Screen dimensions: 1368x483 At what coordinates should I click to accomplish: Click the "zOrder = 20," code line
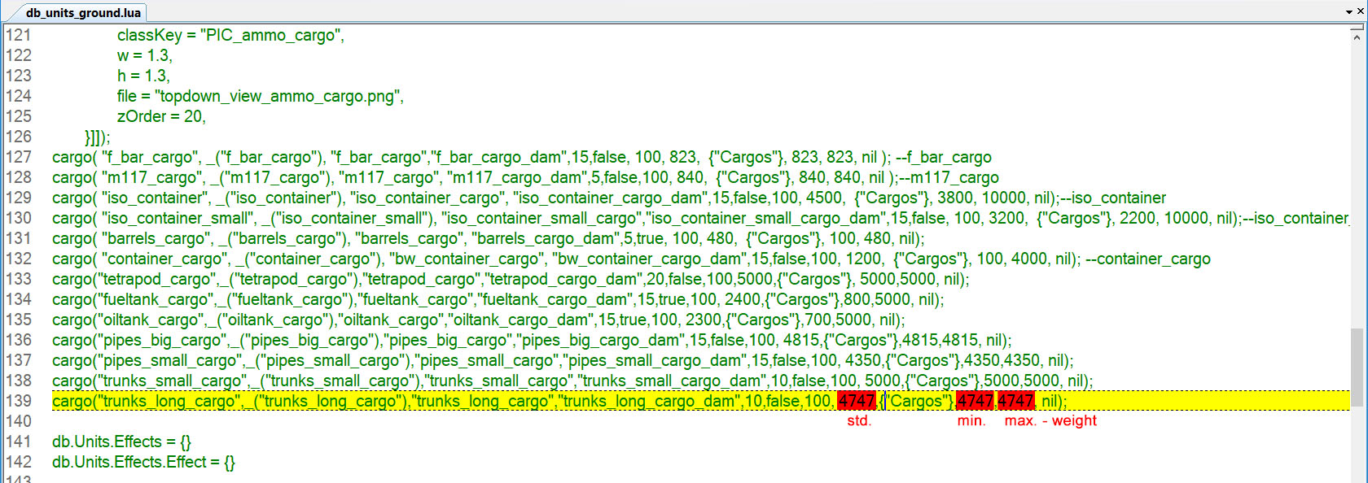pos(161,116)
